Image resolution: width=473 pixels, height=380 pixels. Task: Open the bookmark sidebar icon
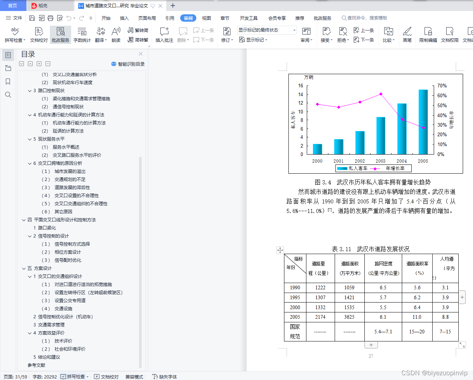[x=8, y=82]
